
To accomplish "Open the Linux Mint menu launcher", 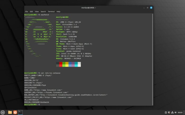I will [x=3, y=112].
